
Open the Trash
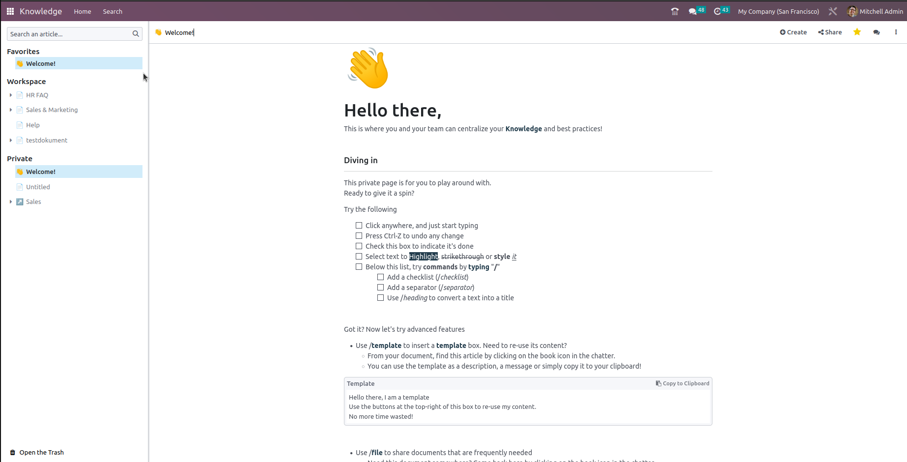[x=37, y=453]
